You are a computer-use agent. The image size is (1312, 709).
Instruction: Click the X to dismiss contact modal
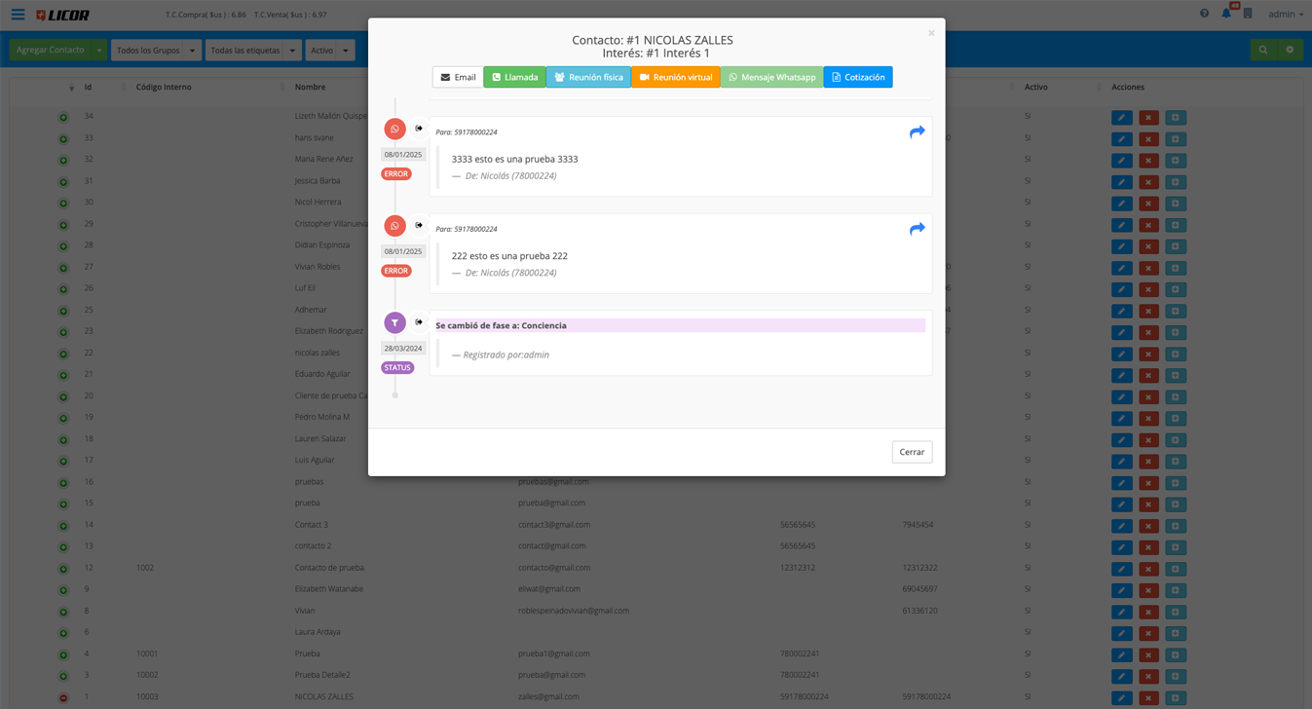pyautogui.click(x=931, y=33)
